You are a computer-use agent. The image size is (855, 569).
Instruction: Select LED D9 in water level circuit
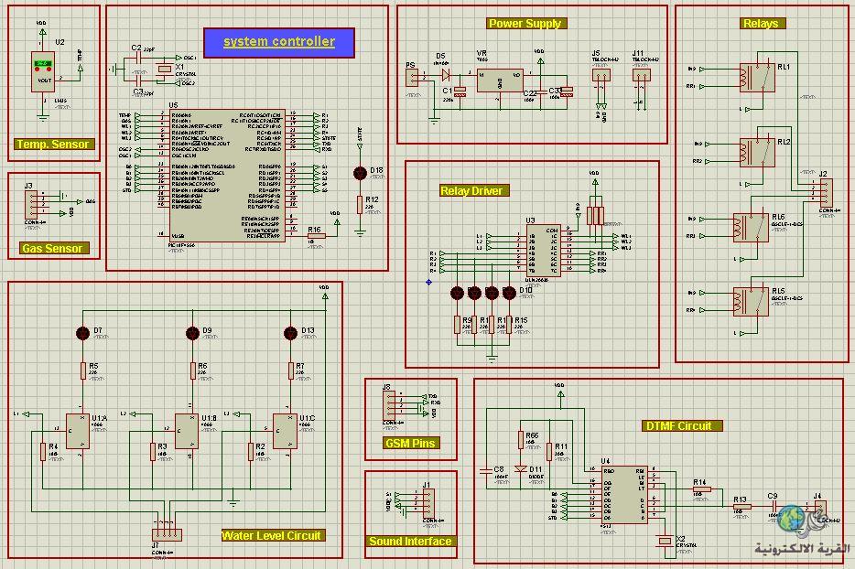pos(192,333)
